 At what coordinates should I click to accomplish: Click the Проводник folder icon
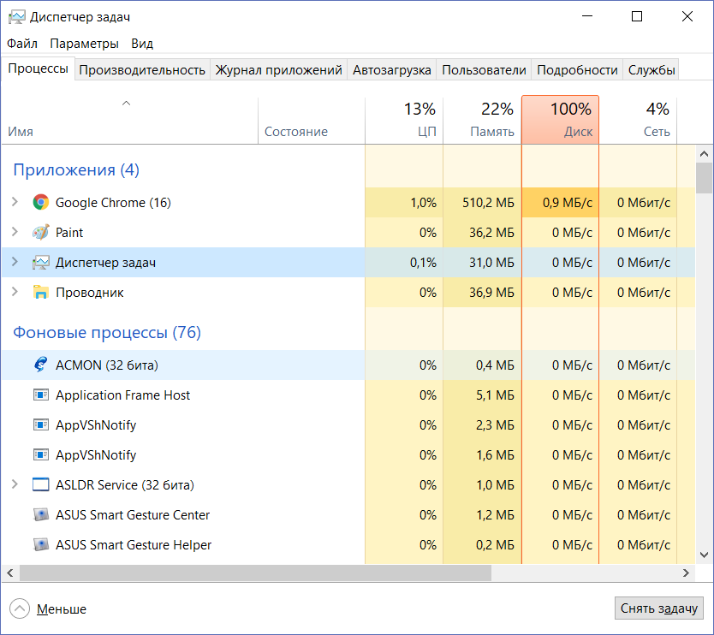[x=40, y=292]
